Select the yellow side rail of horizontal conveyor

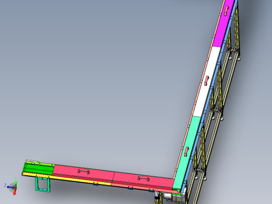[67, 179]
